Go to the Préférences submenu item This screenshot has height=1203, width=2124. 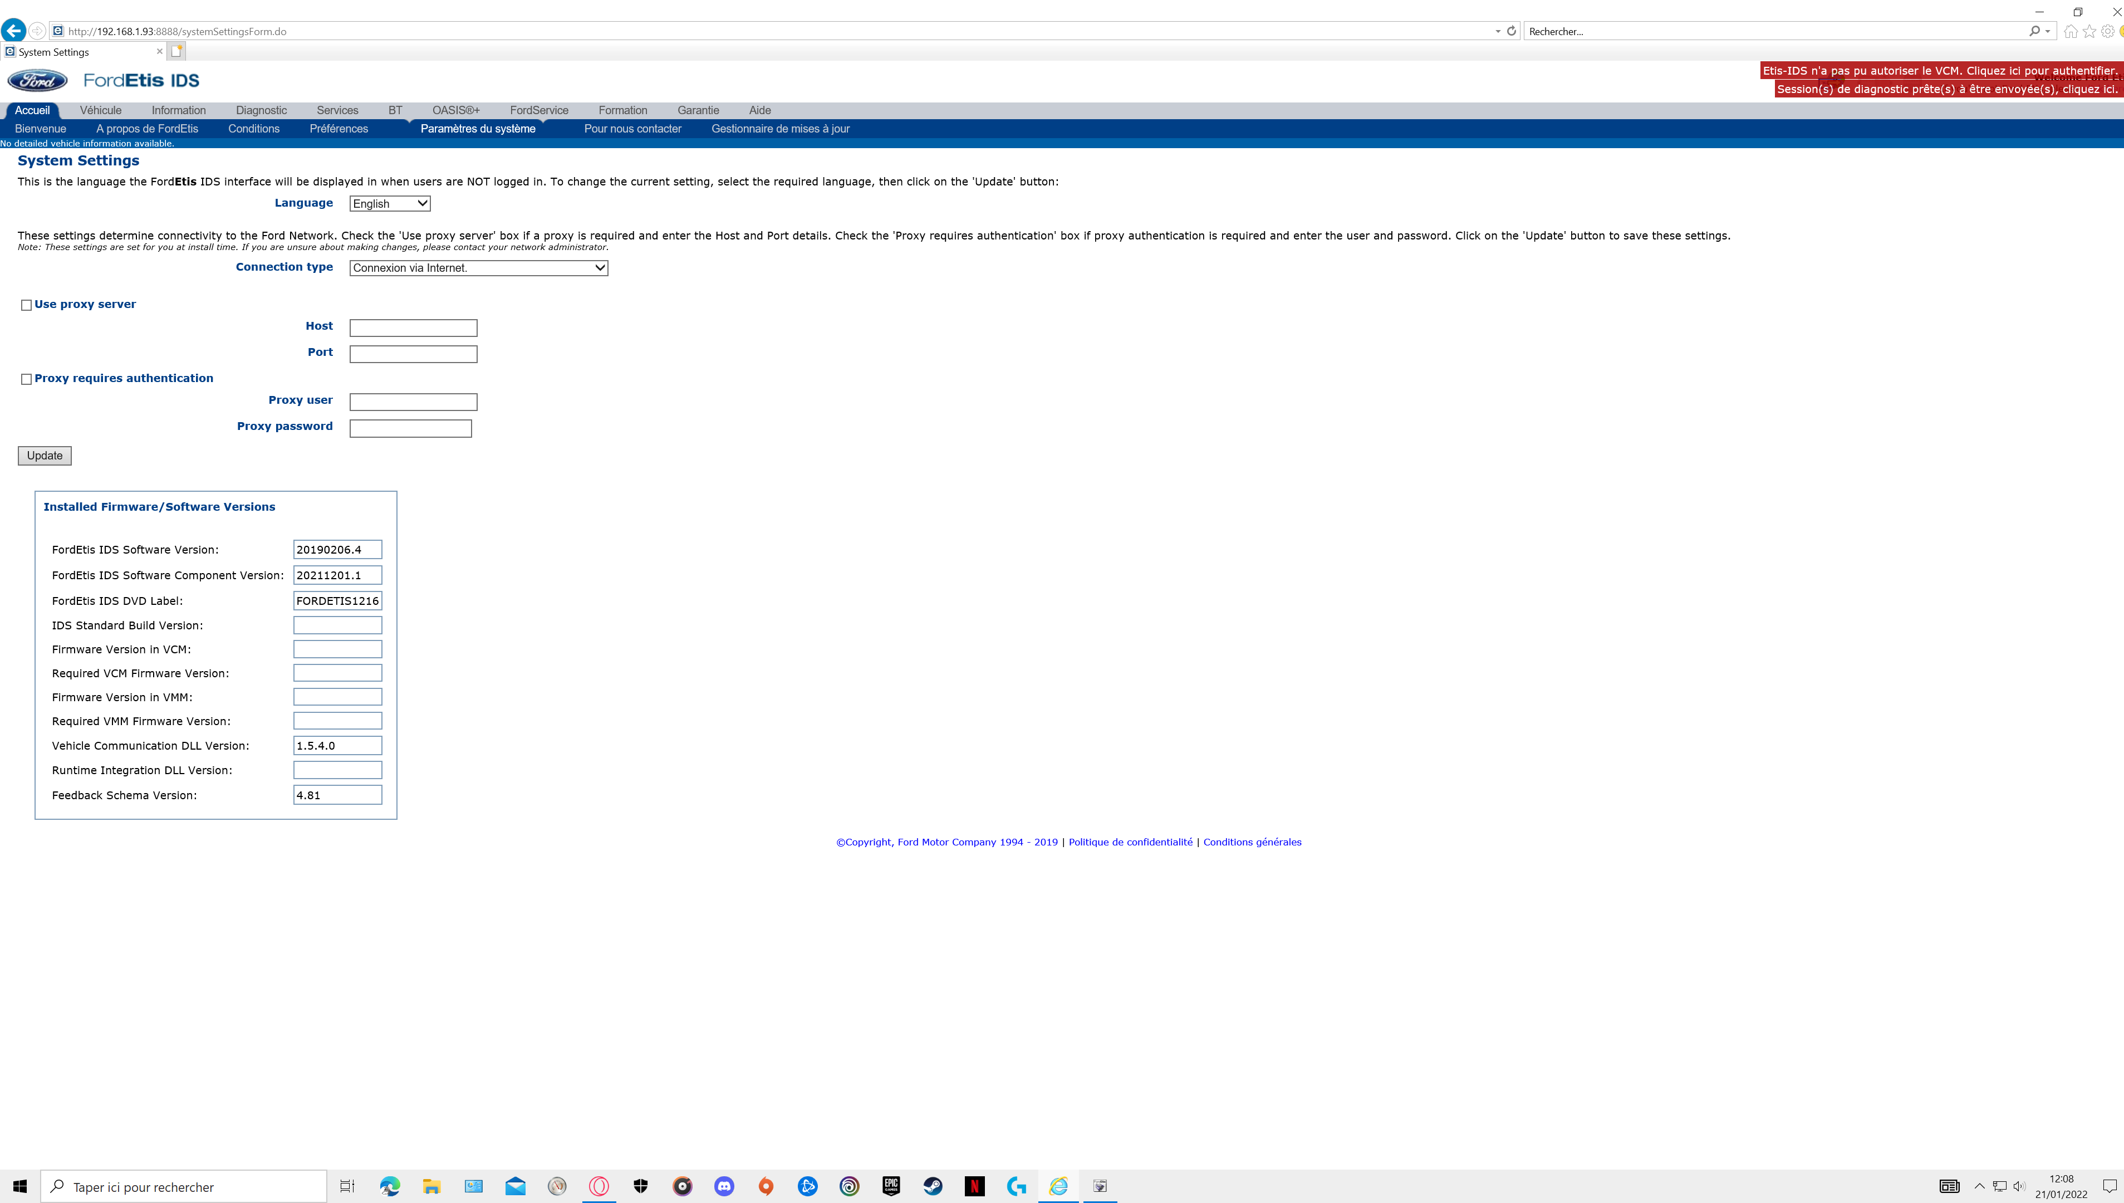point(339,129)
